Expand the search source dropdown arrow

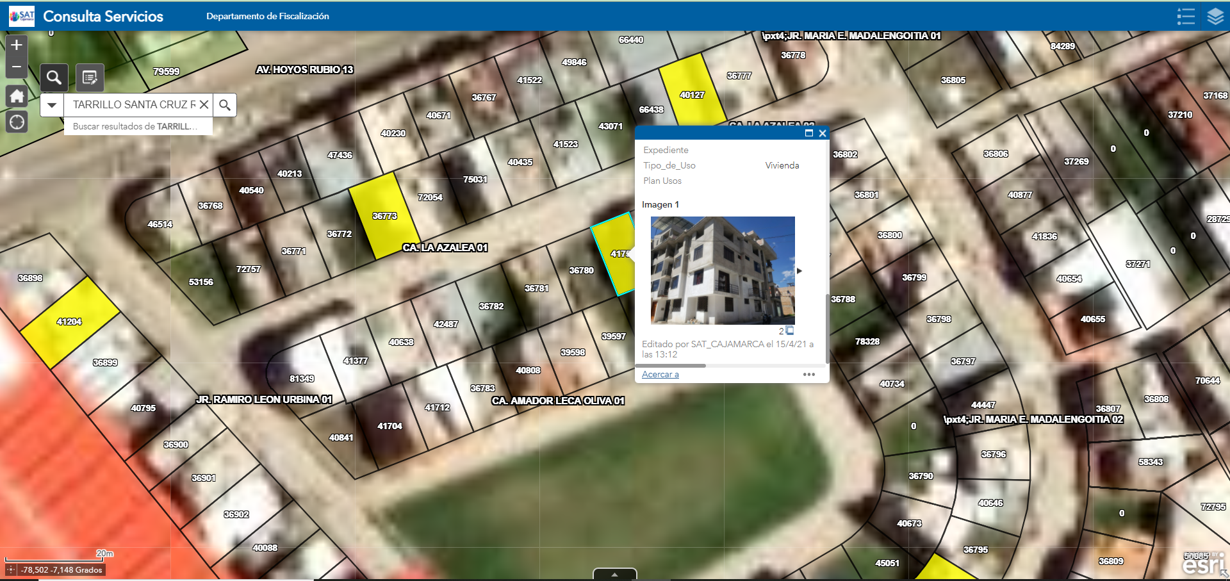point(52,104)
